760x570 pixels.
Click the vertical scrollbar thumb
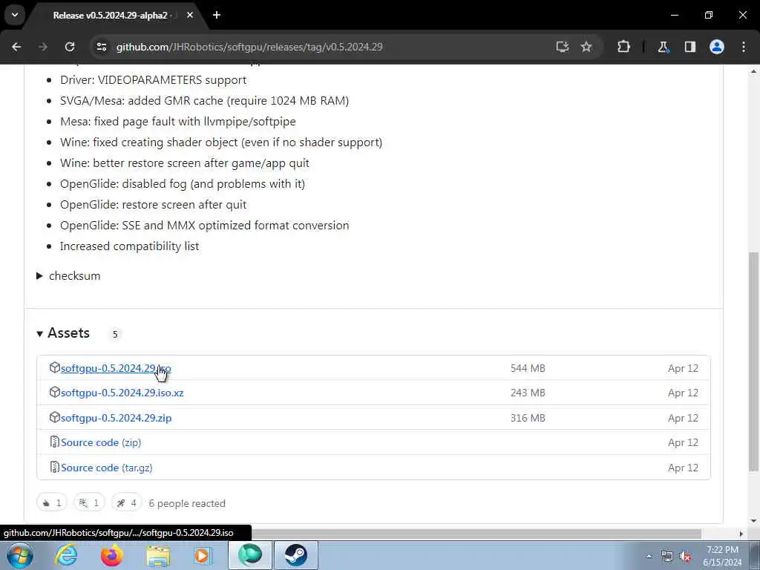(x=753, y=361)
